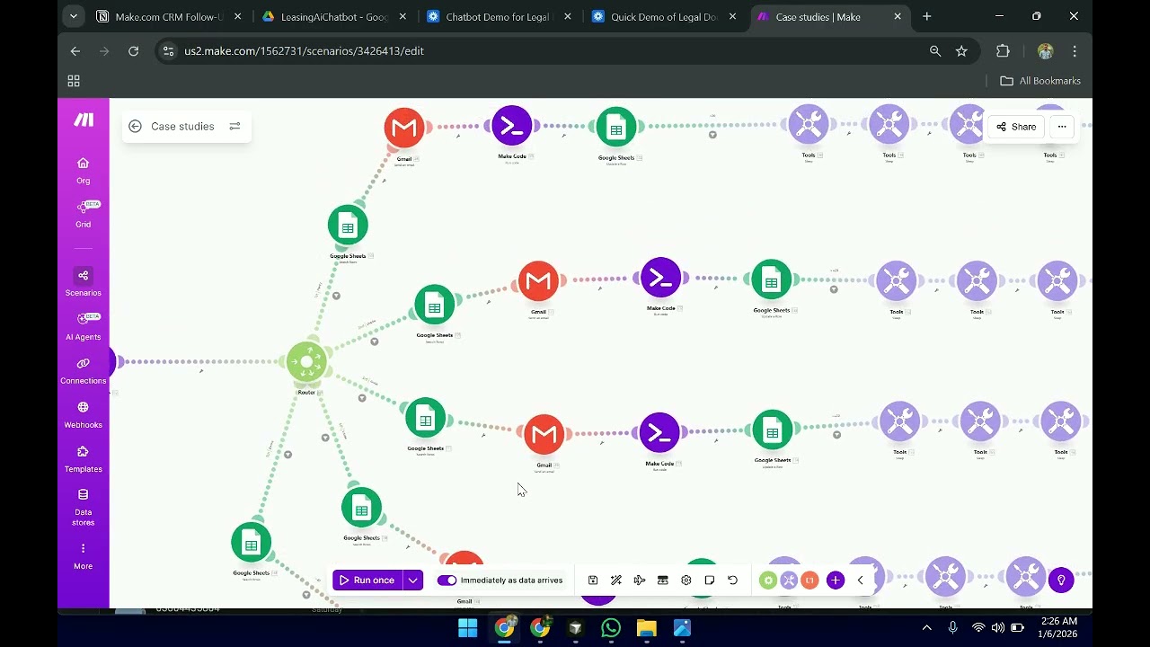Open the Grid beta view

click(83, 214)
